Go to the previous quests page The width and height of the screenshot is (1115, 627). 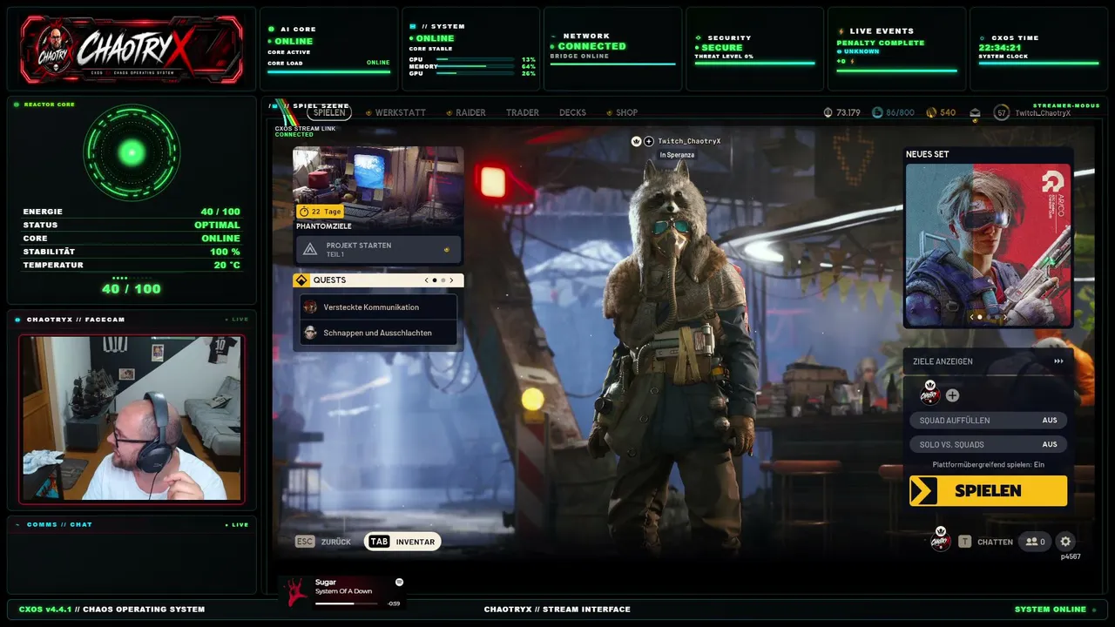(426, 280)
